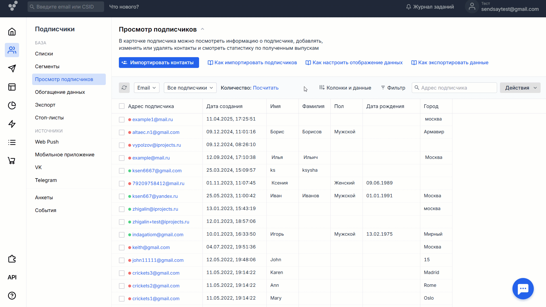546x307 pixels.
Task: Click the puzzle piece integrations icon
Action: pyautogui.click(x=12, y=259)
